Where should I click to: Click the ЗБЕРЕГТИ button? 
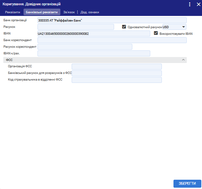[x=187, y=183]
